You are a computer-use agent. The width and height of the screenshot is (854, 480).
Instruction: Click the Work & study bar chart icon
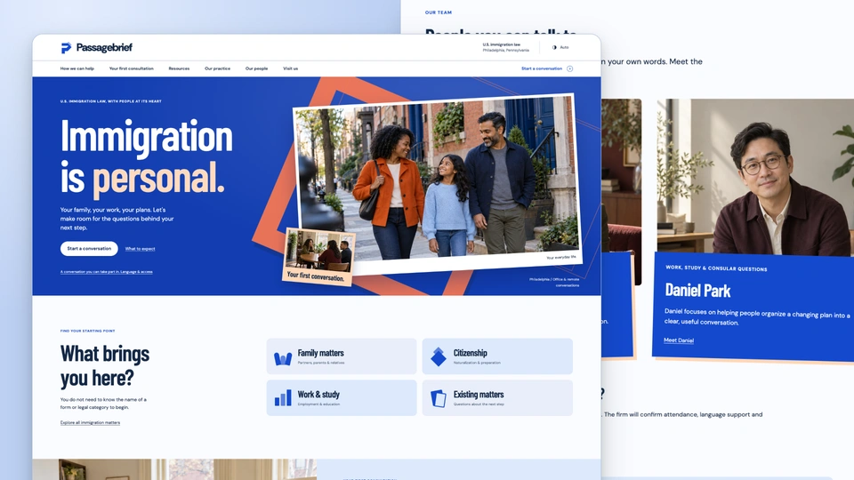click(x=283, y=398)
